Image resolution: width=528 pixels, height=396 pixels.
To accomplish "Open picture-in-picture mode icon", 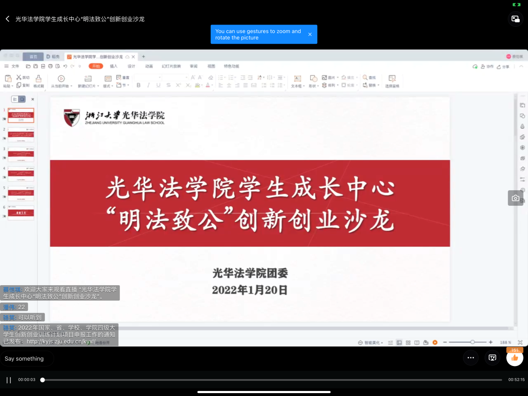I will pyautogui.click(x=516, y=19).
